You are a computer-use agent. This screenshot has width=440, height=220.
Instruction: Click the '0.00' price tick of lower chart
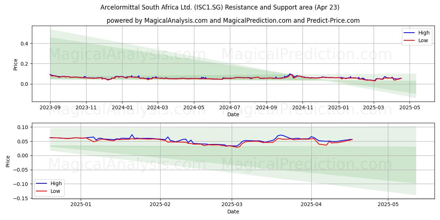[x=23, y=155]
